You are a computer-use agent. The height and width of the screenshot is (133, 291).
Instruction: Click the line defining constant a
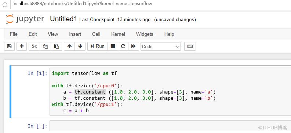(139, 92)
